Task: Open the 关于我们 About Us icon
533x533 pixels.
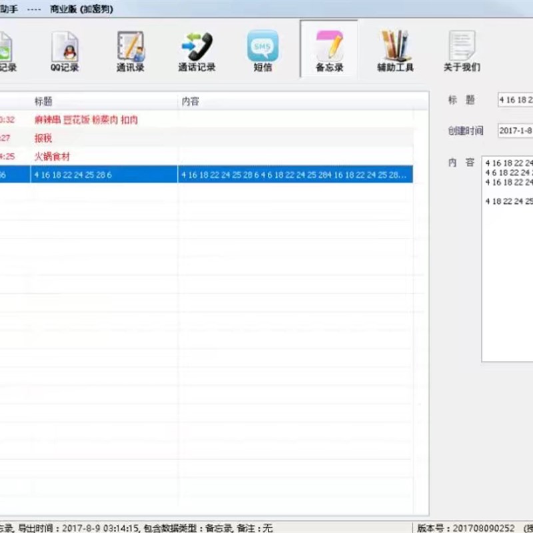Action: click(x=461, y=50)
